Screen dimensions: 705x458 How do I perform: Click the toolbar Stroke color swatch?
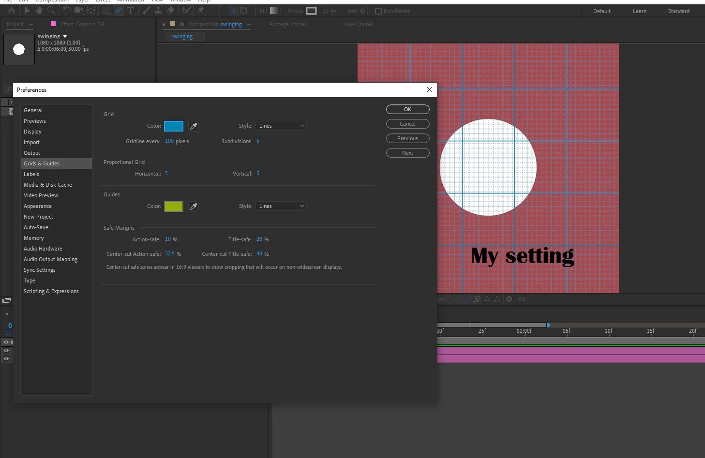(x=312, y=11)
